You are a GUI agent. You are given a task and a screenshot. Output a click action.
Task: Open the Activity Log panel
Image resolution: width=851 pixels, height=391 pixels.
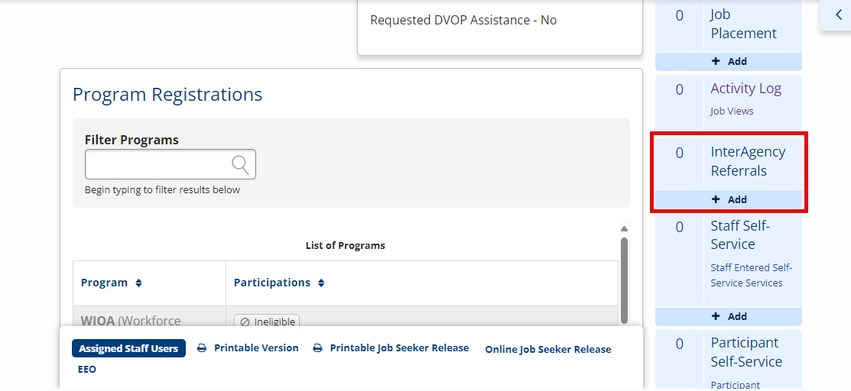click(x=745, y=89)
